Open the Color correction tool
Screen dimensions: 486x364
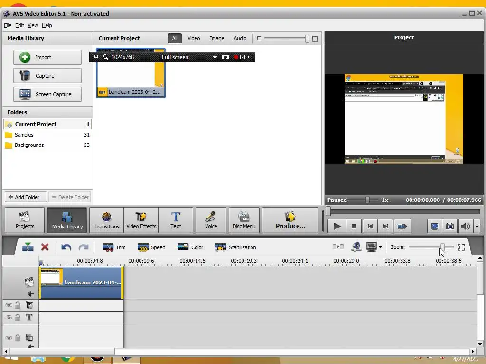tap(190, 247)
